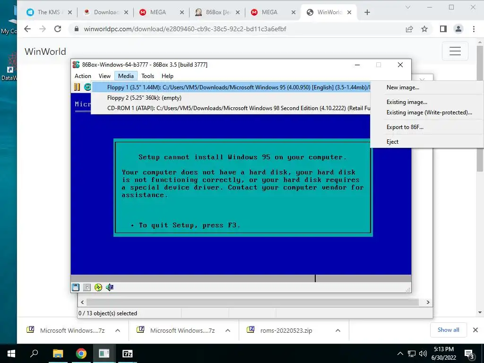Open notification center with 3 alerts
Screen dimensions: 484x363
[x=469, y=354]
